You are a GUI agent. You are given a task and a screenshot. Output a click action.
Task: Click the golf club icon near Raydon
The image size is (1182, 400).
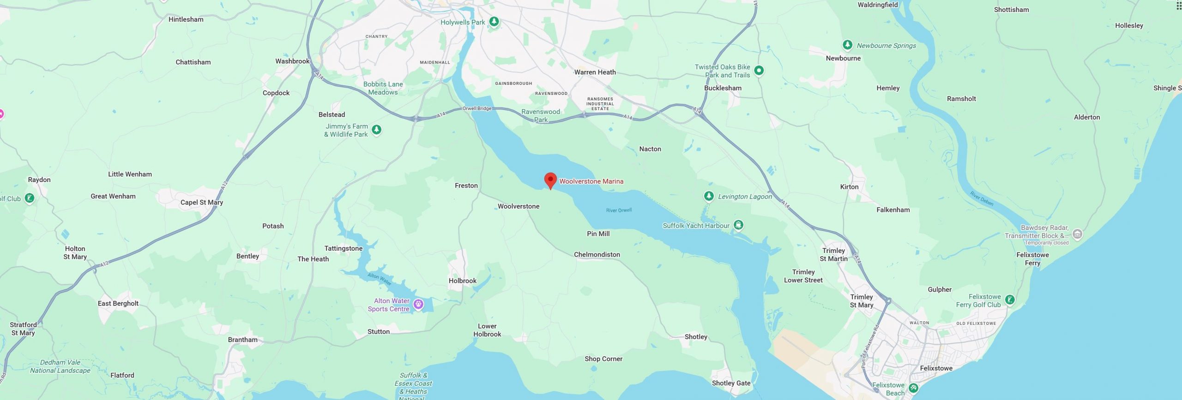30,199
